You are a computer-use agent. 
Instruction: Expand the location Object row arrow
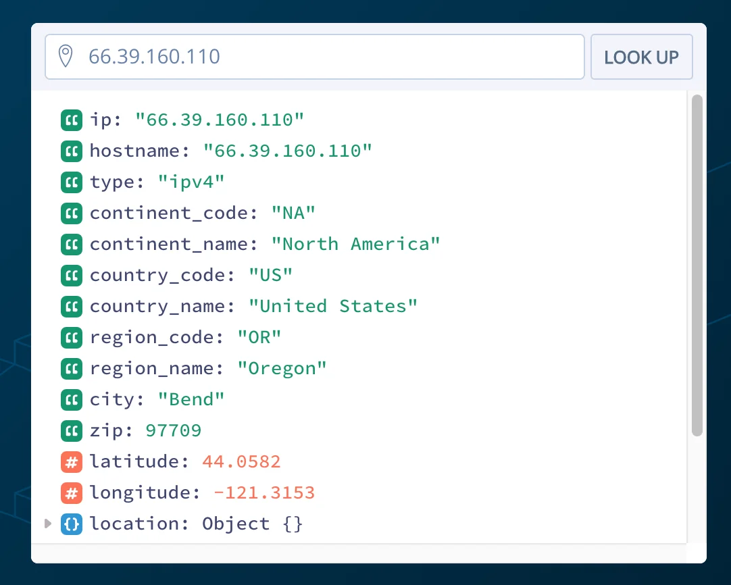pos(47,524)
